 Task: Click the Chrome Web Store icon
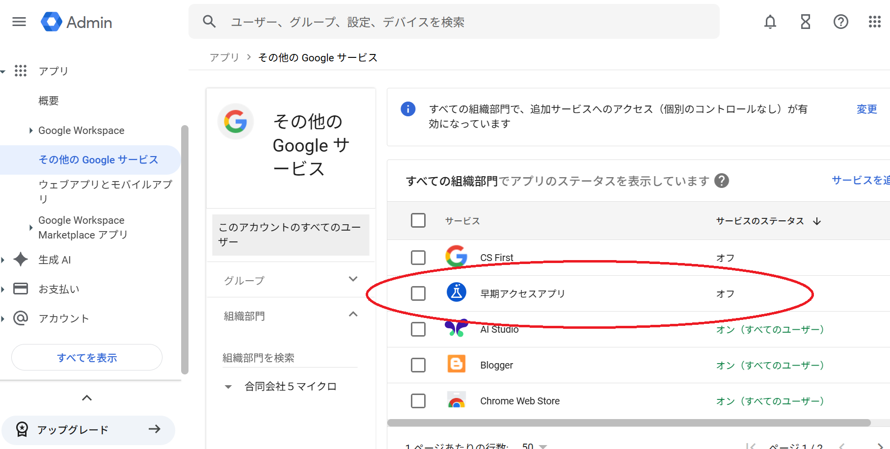[x=457, y=401]
